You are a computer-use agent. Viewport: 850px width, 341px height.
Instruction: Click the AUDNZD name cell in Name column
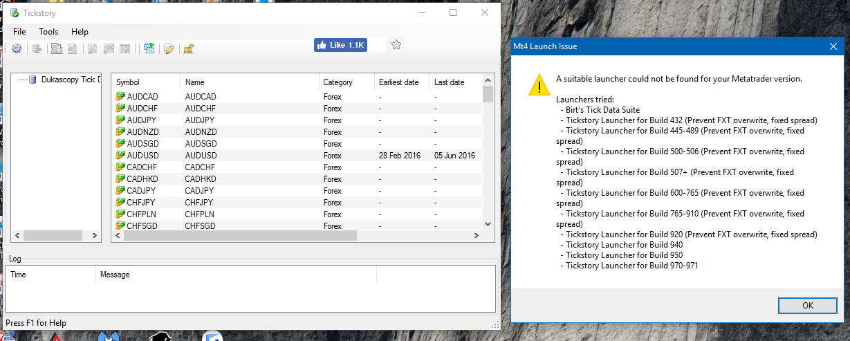[x=201, y=132]
